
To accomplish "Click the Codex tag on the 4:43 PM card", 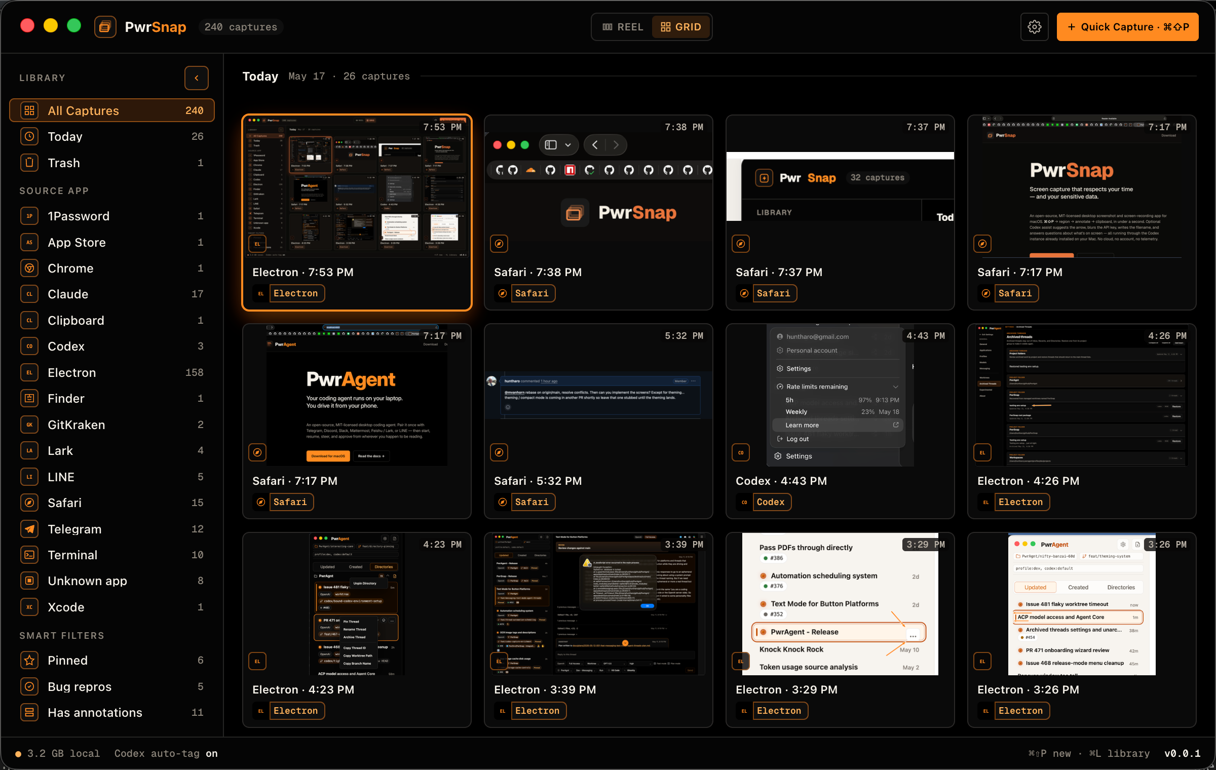I will point(771,502).
